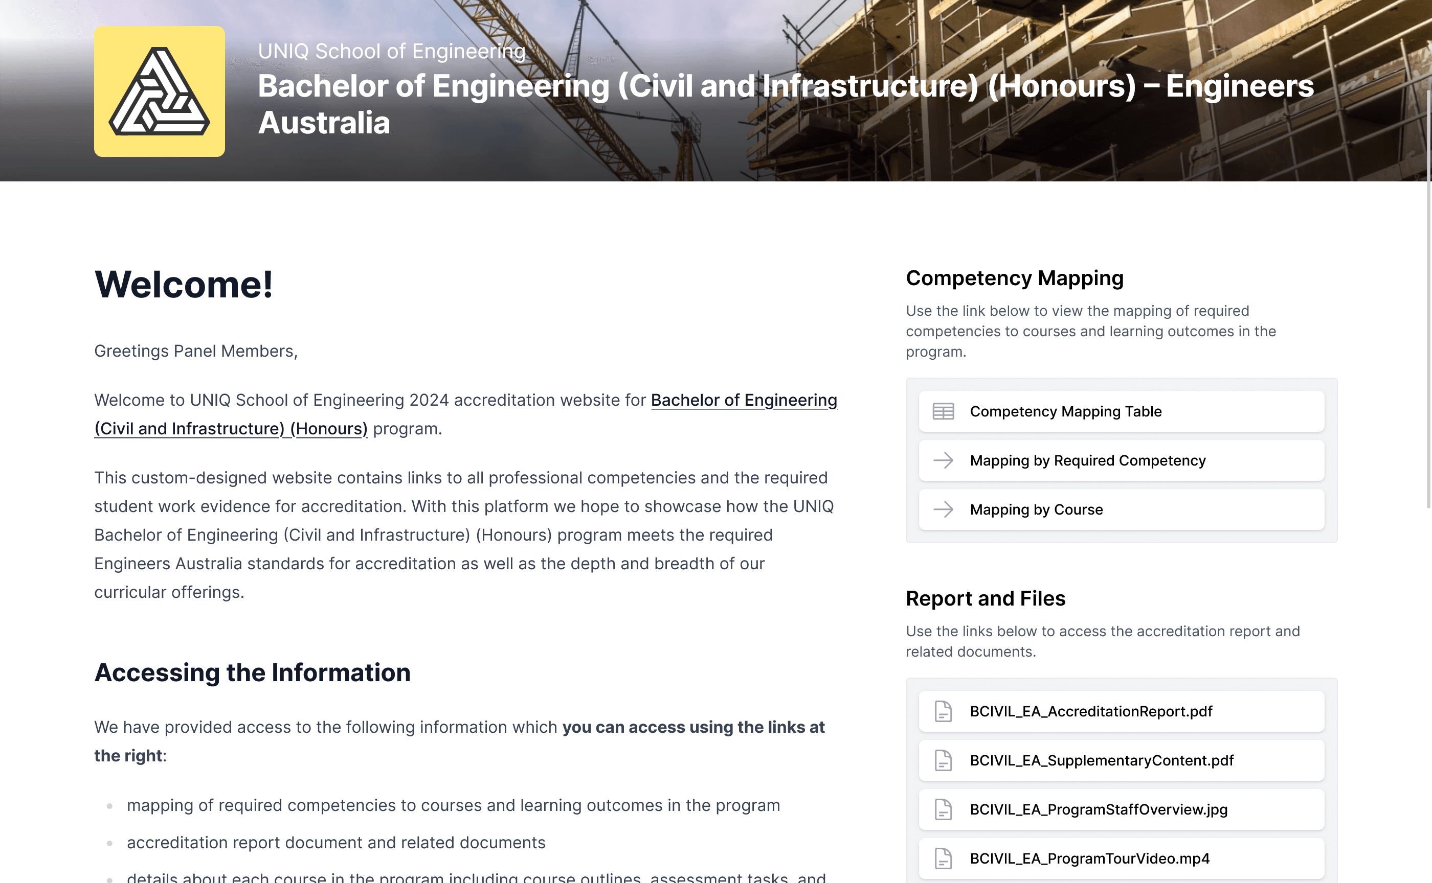This screenshot has height=883, width=1432.
Task: Play BCIVIL_EA_ProgramTourVideo.mp4
Action: click(1089, 858)
